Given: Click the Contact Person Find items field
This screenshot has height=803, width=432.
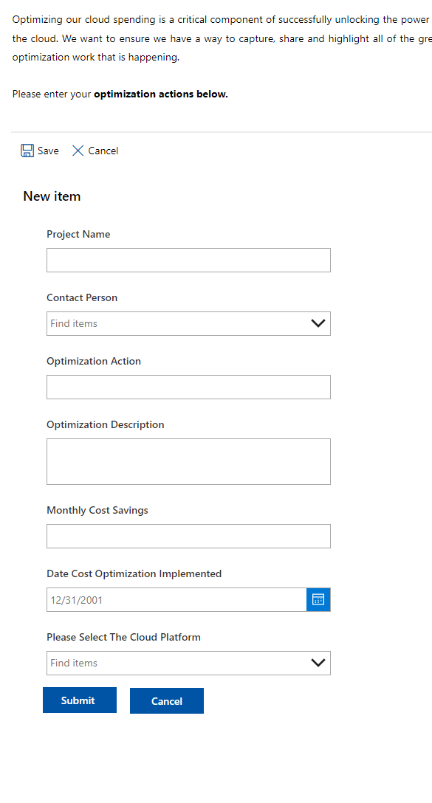Looking at the screenshot, I should pyautogui.click(x=188, y=324).
